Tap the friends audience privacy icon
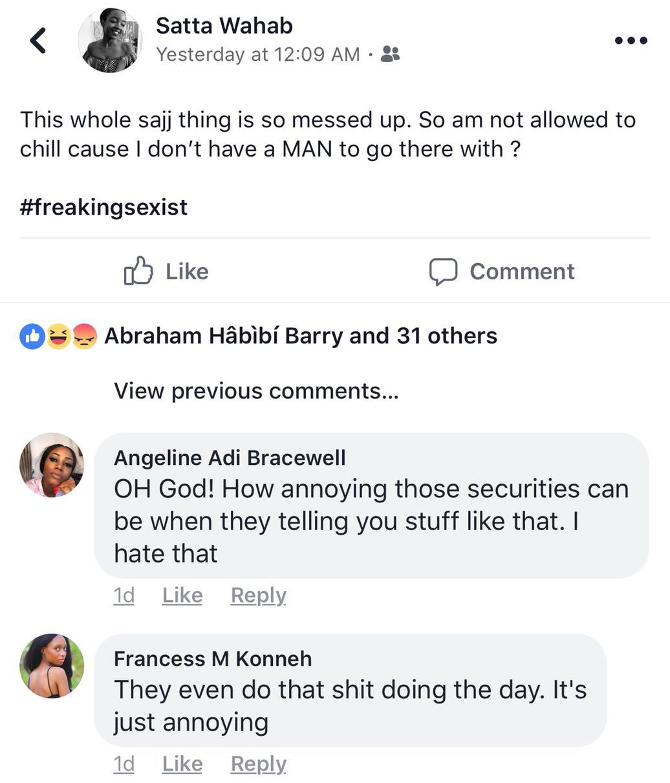The image size is (670, 783). 390,54
